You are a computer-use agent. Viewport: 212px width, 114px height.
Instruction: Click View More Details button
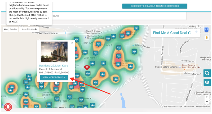coord(54,77)
